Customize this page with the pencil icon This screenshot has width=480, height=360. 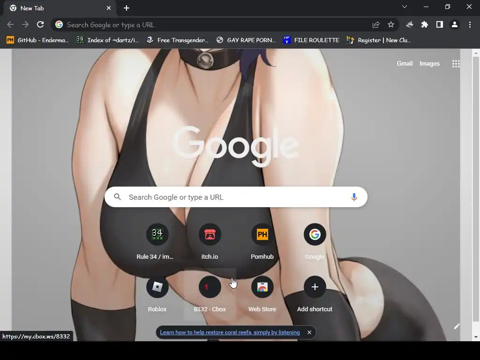pos(457,326)
